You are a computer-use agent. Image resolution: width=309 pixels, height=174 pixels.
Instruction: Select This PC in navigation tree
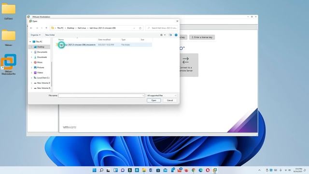pyautogui.click(x=39, y=42)
